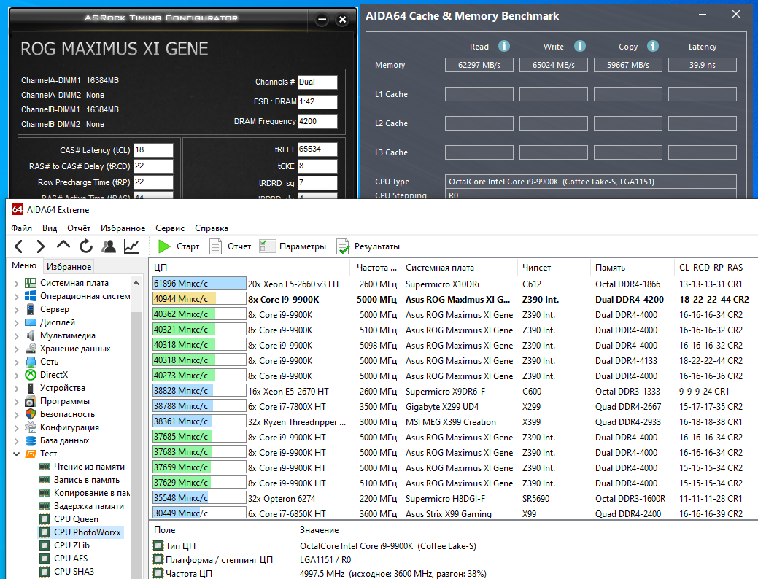Select the Мультимедиа tree item
This screenshot has height=579, width=758.
67,335
